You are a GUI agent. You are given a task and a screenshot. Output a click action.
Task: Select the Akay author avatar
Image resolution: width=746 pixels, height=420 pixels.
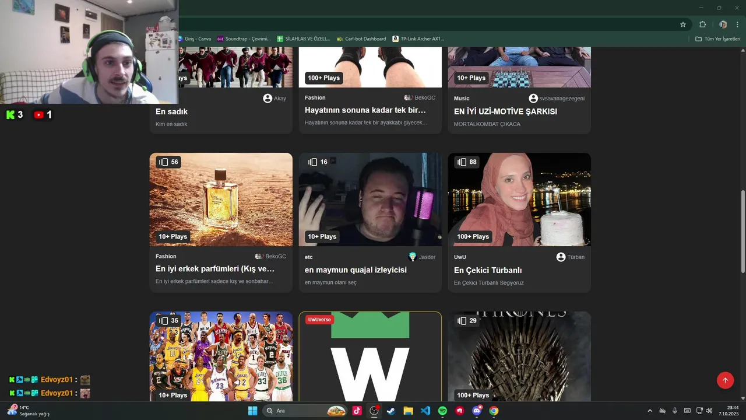[268, 98]
